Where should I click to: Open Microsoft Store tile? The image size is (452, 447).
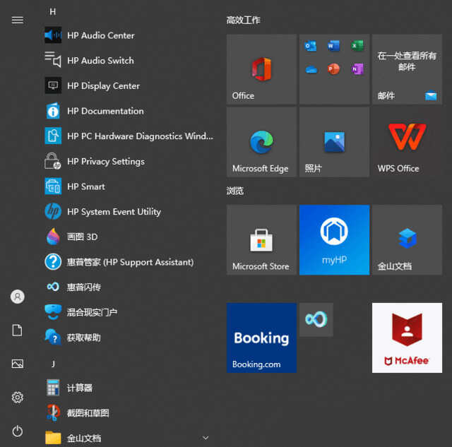point(261,240)
